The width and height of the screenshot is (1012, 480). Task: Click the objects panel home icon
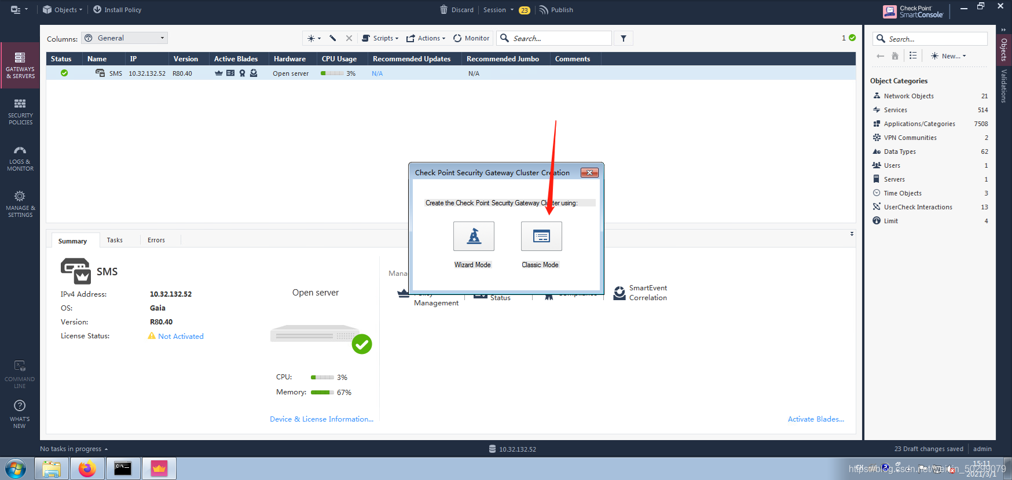(x=895, y=56)
